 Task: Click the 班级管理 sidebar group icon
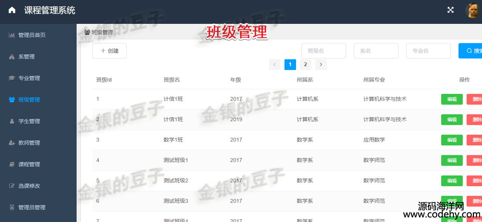point(12,100)
